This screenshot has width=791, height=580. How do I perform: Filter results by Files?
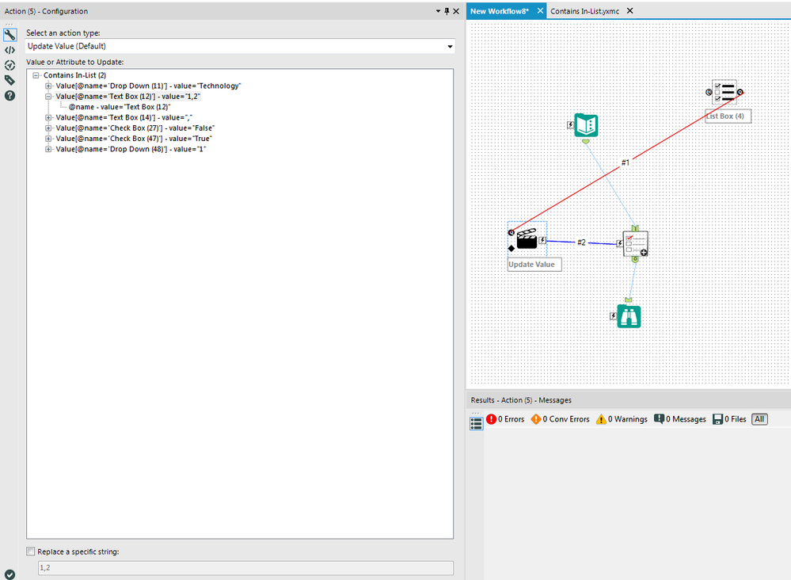729,419
